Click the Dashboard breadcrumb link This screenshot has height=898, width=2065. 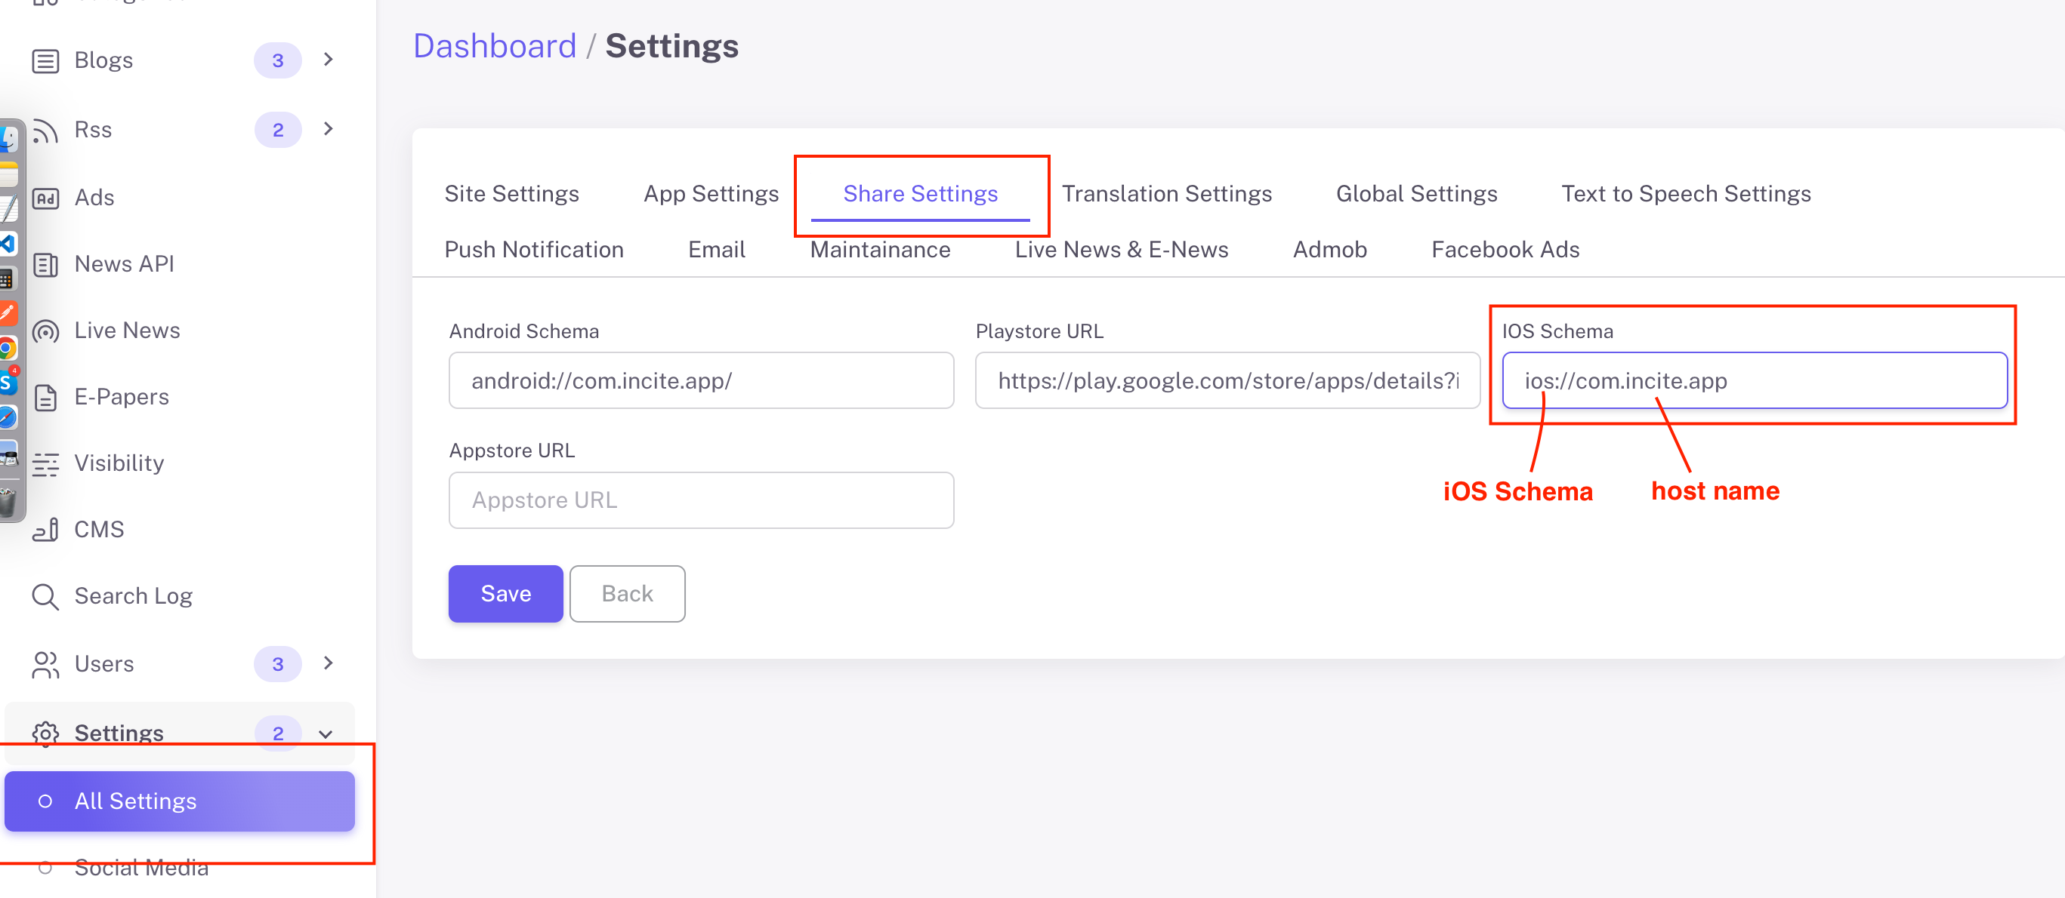pos(495,47)
